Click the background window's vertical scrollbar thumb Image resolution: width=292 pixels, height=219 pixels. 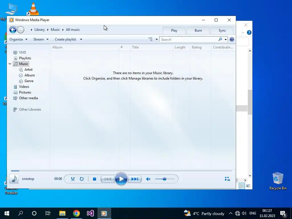[x=250, y=102]
